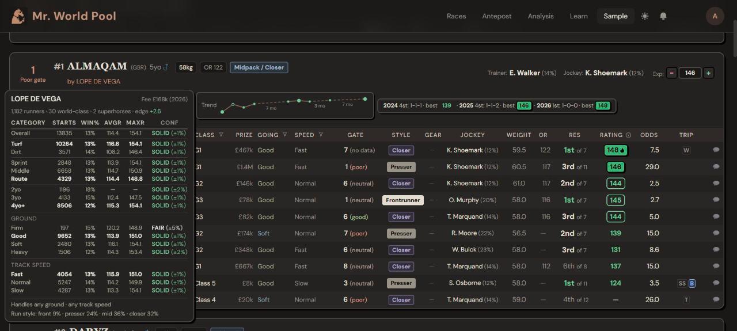
Task: Click the first point on the Trend chart
Action: [222, 112]
